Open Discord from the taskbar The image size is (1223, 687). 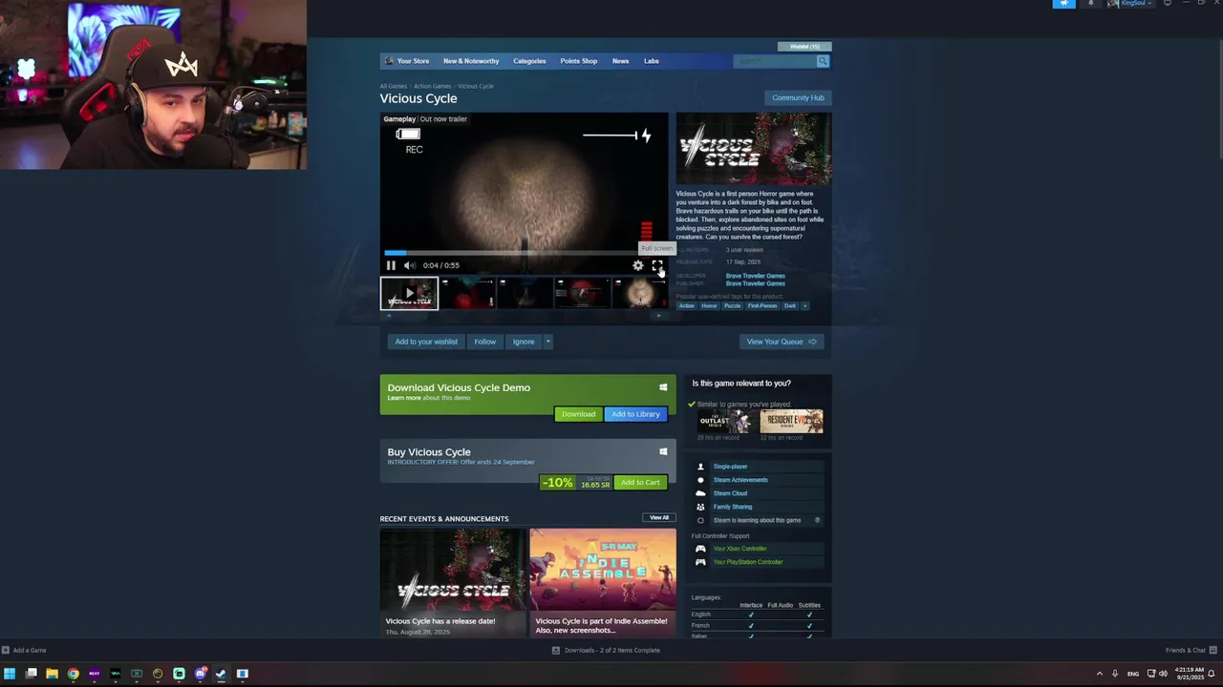coord(200,674)
